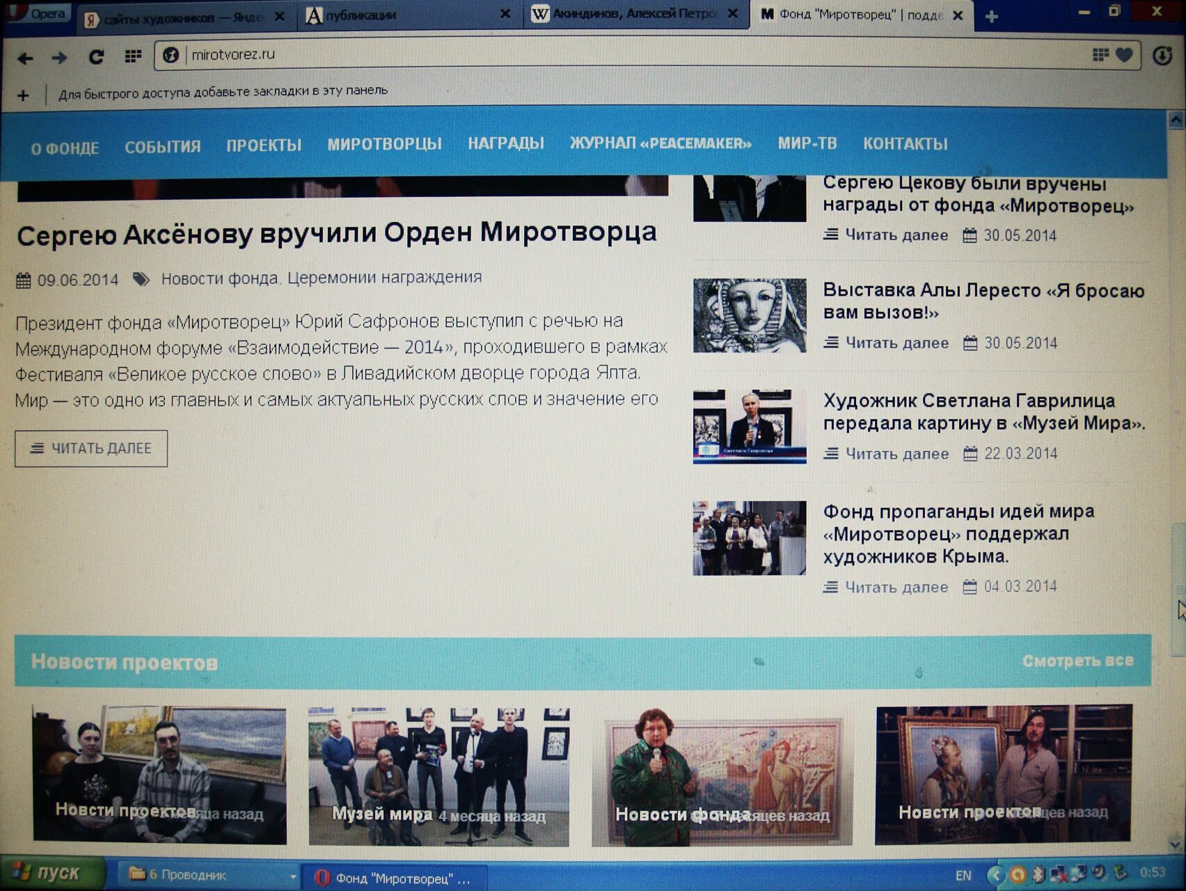Open a new tab with the plus button
Viewport: 1186px width, 891px height.
pyautogui.click(x=992, y=16)
